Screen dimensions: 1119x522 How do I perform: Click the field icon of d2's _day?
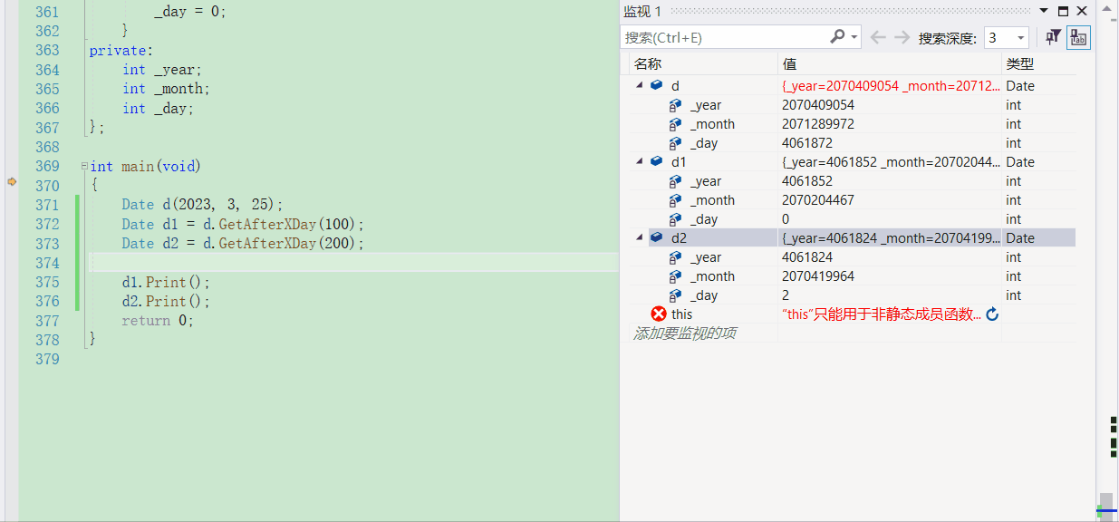[x=675, y=295]
